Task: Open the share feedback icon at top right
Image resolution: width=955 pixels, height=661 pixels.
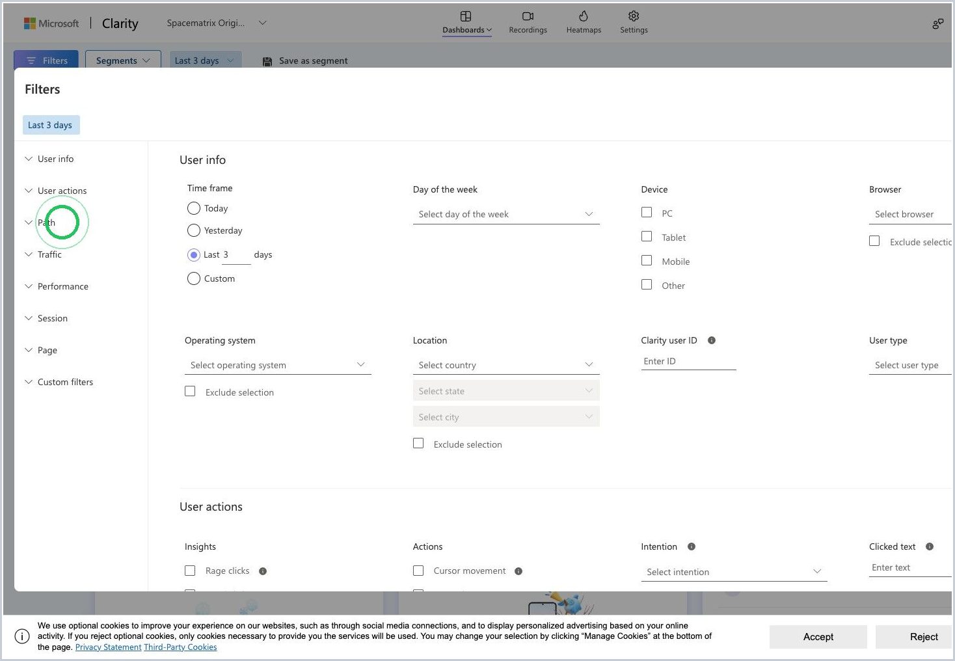Action: click(x=937, y=24)
